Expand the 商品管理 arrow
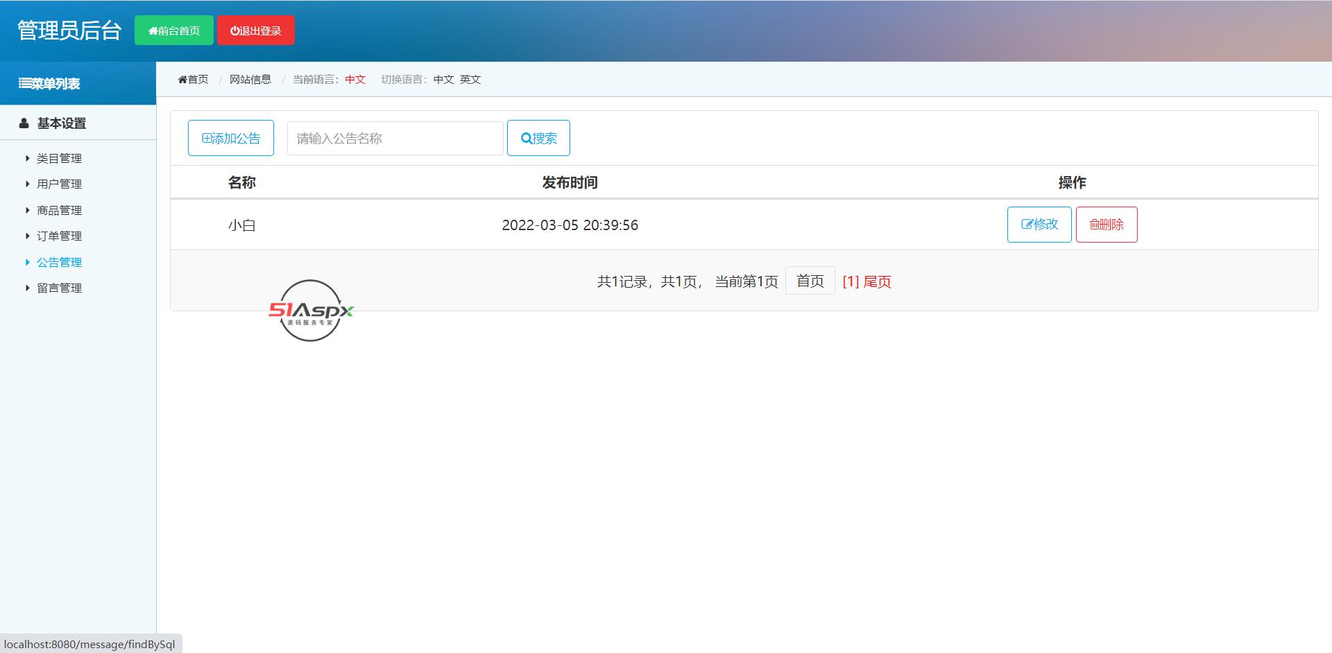 point(27,210)
